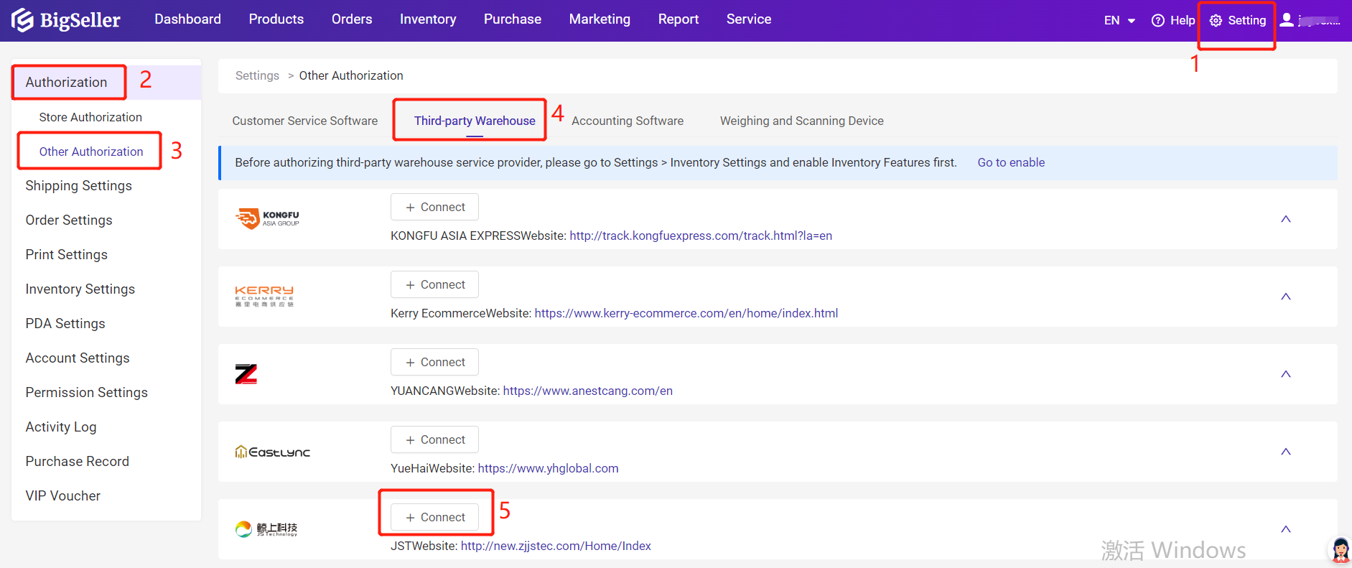Open Account Settings
This screenshot has height=568, width=1352.
78,358
